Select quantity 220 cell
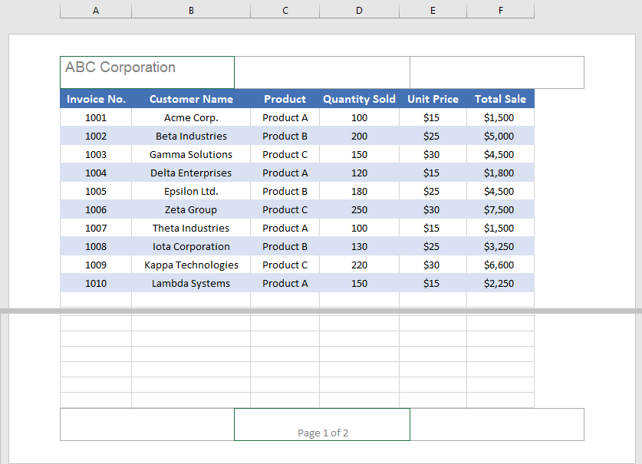This screenshot has width=642, height=464. point(359,265)
